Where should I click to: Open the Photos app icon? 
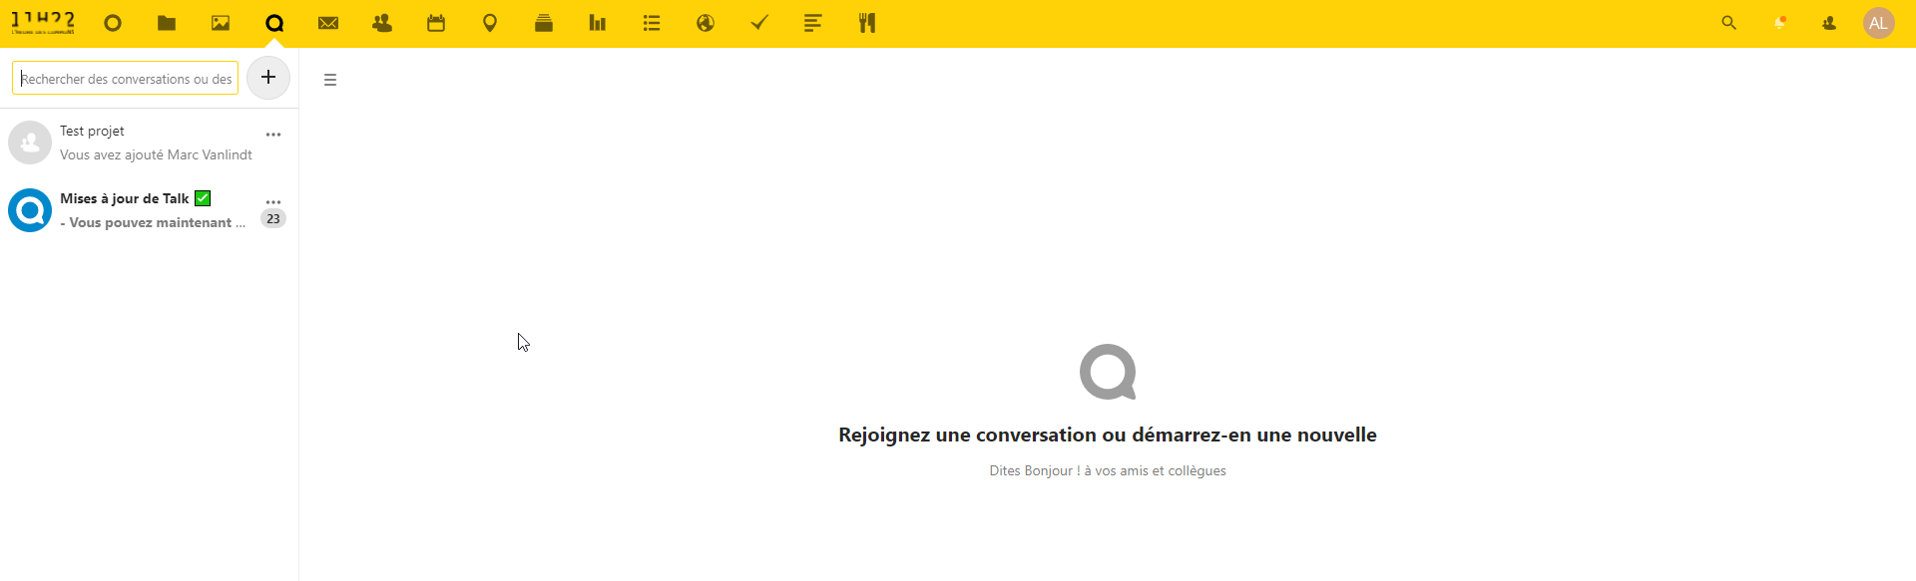point(221,23)
